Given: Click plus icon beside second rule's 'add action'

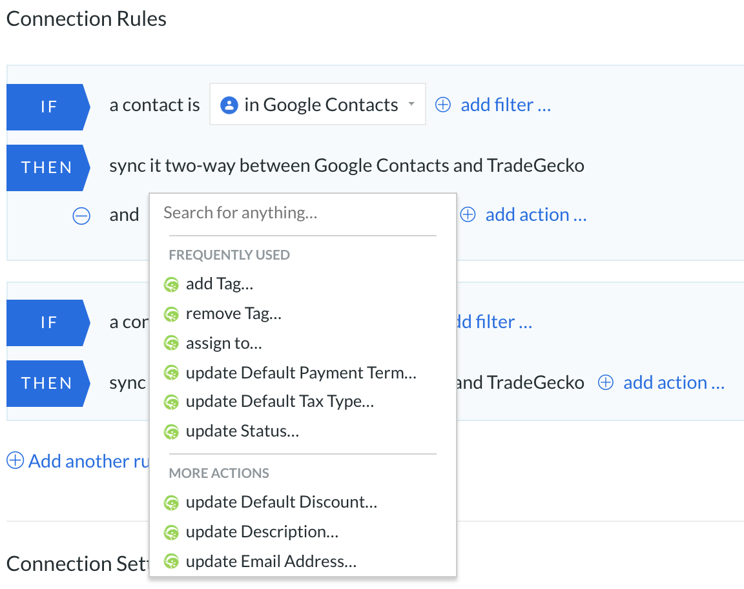Looking at the screenshot, I should tap(605, 382).
